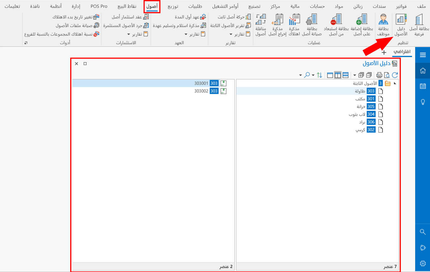Viewport: 430px width, 272px height.
Task: Open print preview in دليل الأصول toolbar
Action: coord(387,75)
